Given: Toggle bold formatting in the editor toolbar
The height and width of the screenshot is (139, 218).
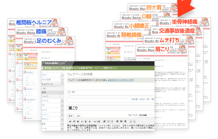Looking at the screenshot, I should point(78,121).
